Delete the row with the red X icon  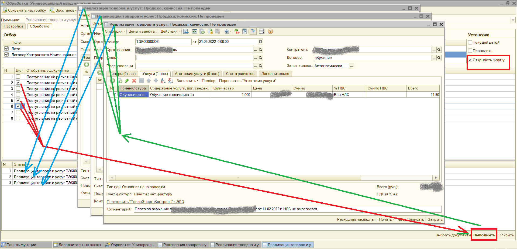click(134, 81)
